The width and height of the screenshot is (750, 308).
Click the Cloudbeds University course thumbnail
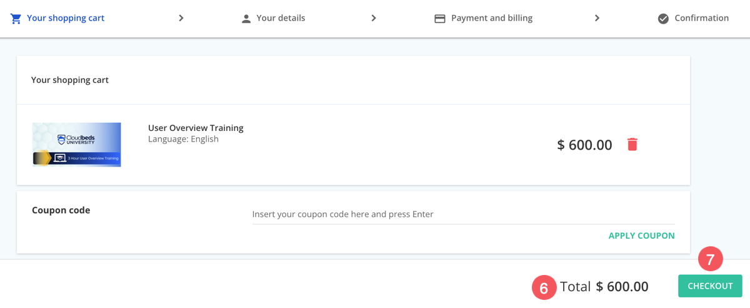(x=77, y=145)
